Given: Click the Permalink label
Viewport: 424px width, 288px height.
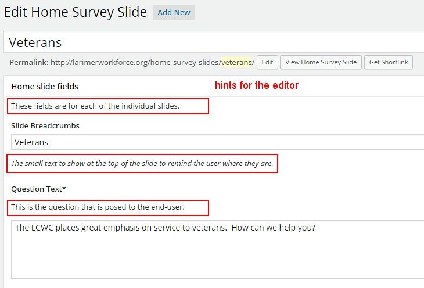Looking at the screenshot, I should click(29, 63).
